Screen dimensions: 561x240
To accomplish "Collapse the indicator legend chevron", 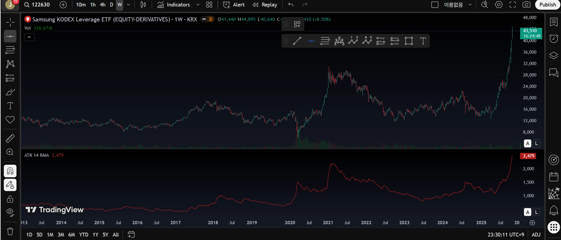I will [x=29, y=37].
